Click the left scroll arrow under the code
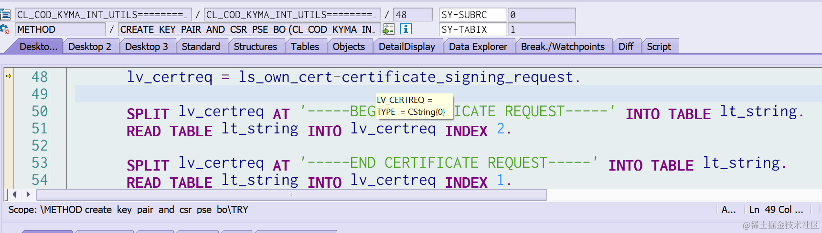This screenshot has height=233, width=822. click(x=14, y=194)
